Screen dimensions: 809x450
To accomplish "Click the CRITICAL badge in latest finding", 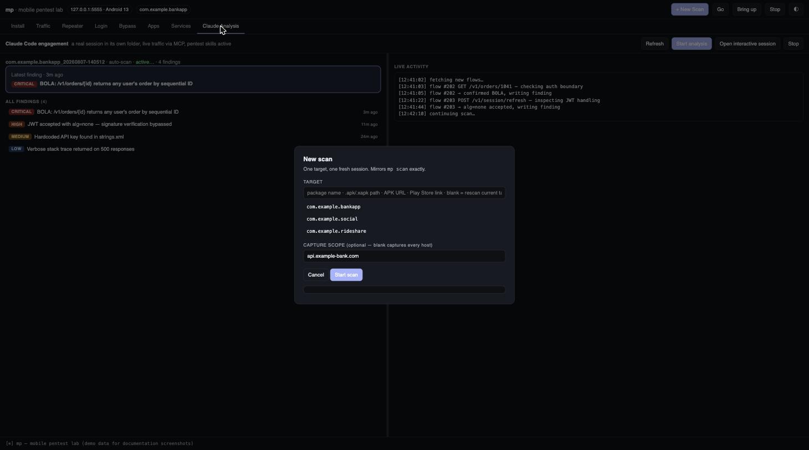I will [x=24, y=84].
